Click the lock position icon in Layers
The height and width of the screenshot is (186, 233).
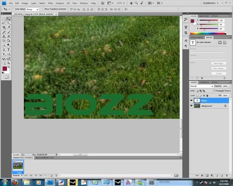point(204,96)
